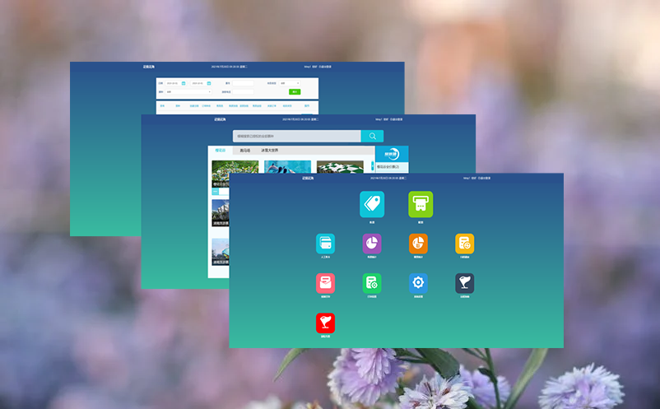Open the green document with gear icon
660x409 pixels.
coord(372,283)
